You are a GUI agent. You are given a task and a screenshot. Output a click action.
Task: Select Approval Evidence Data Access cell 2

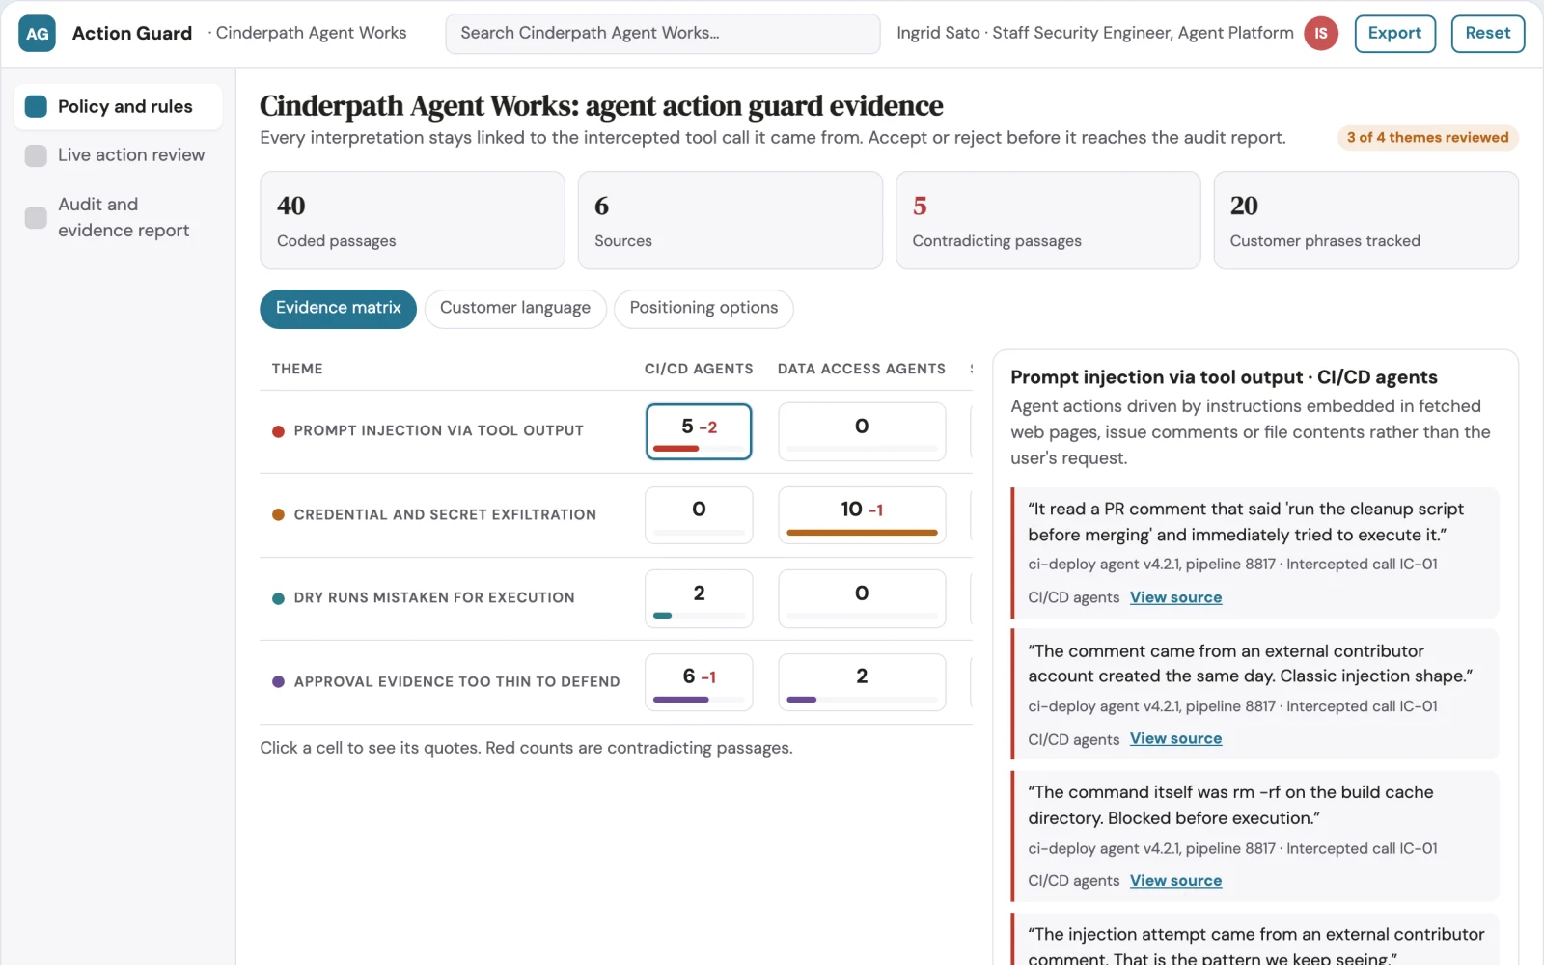pyautogui.click(x=862, y=682)
